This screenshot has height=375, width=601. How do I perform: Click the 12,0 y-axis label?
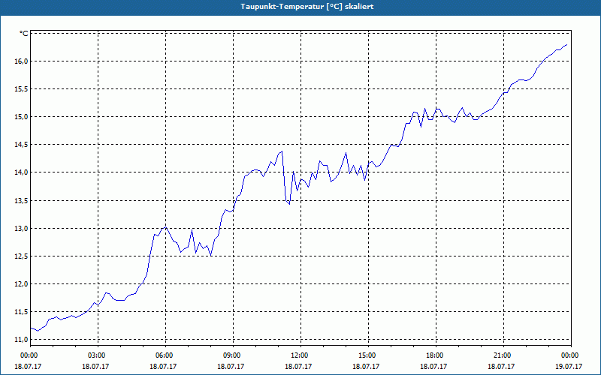pos(21,284)
